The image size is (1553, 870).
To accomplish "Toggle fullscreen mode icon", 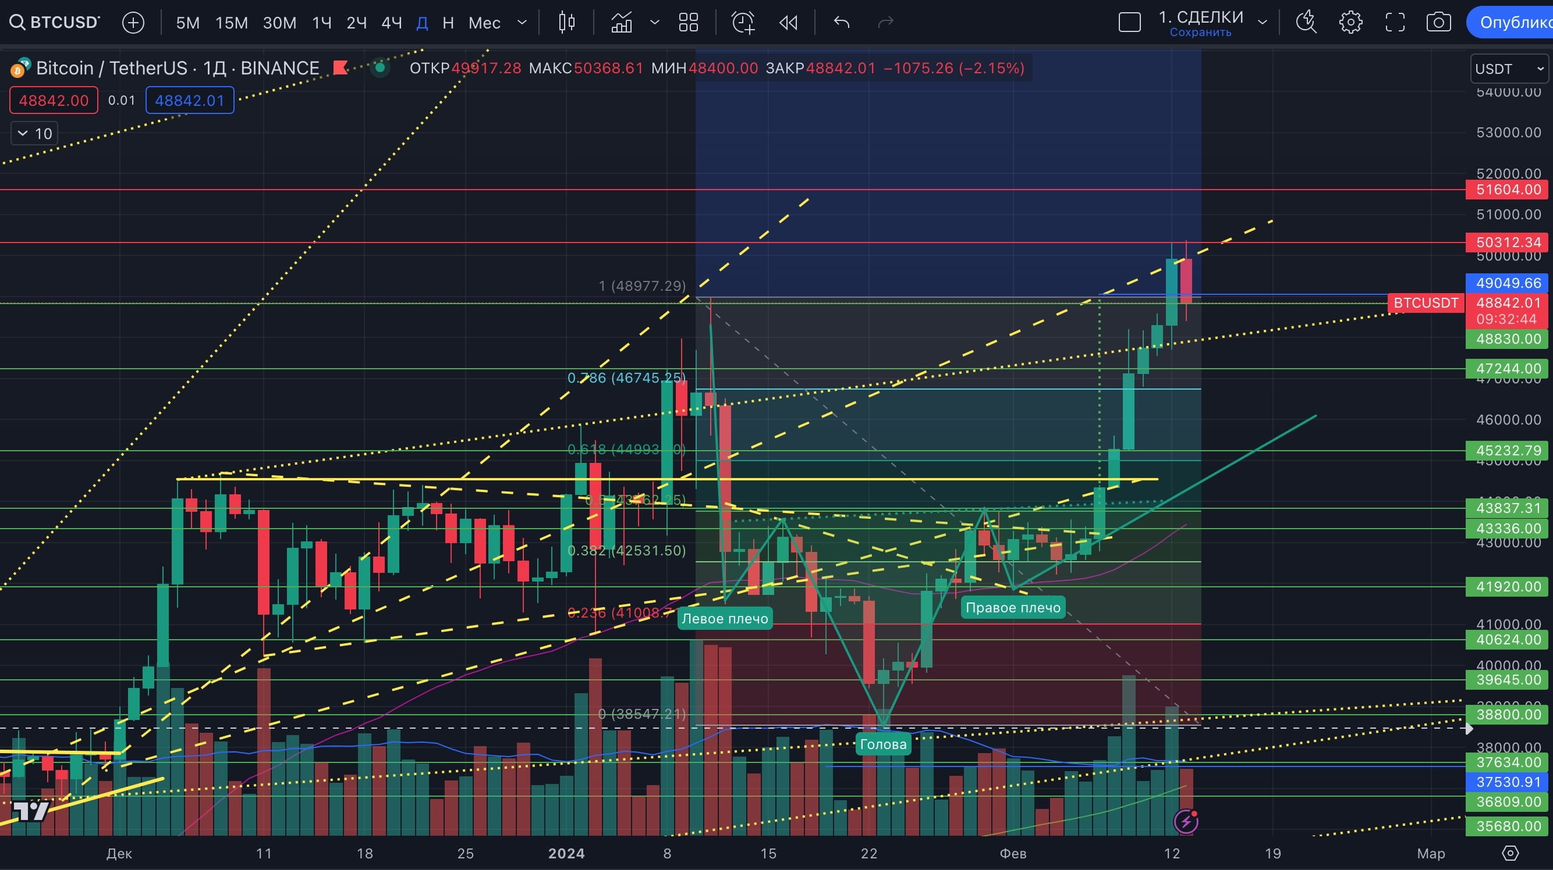I will 1395,23.
